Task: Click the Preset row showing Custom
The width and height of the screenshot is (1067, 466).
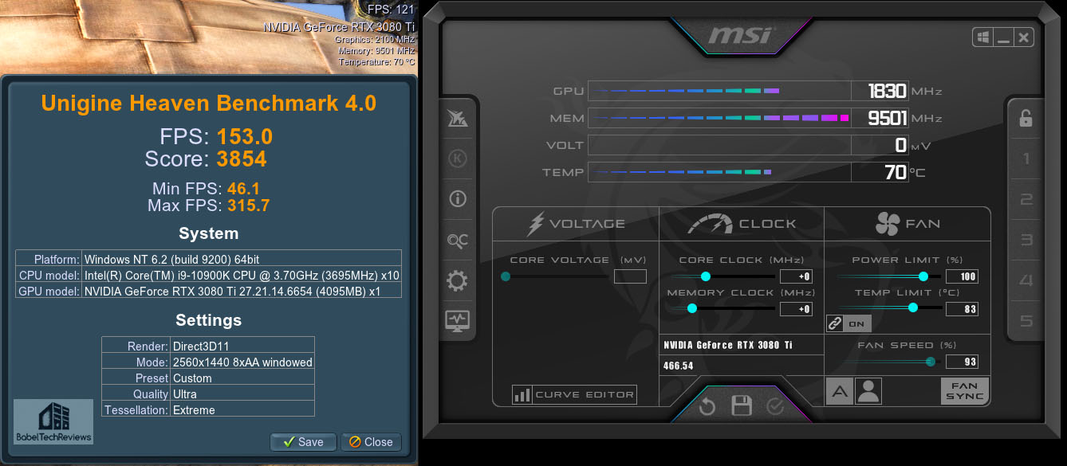Action: click(208, 378)
